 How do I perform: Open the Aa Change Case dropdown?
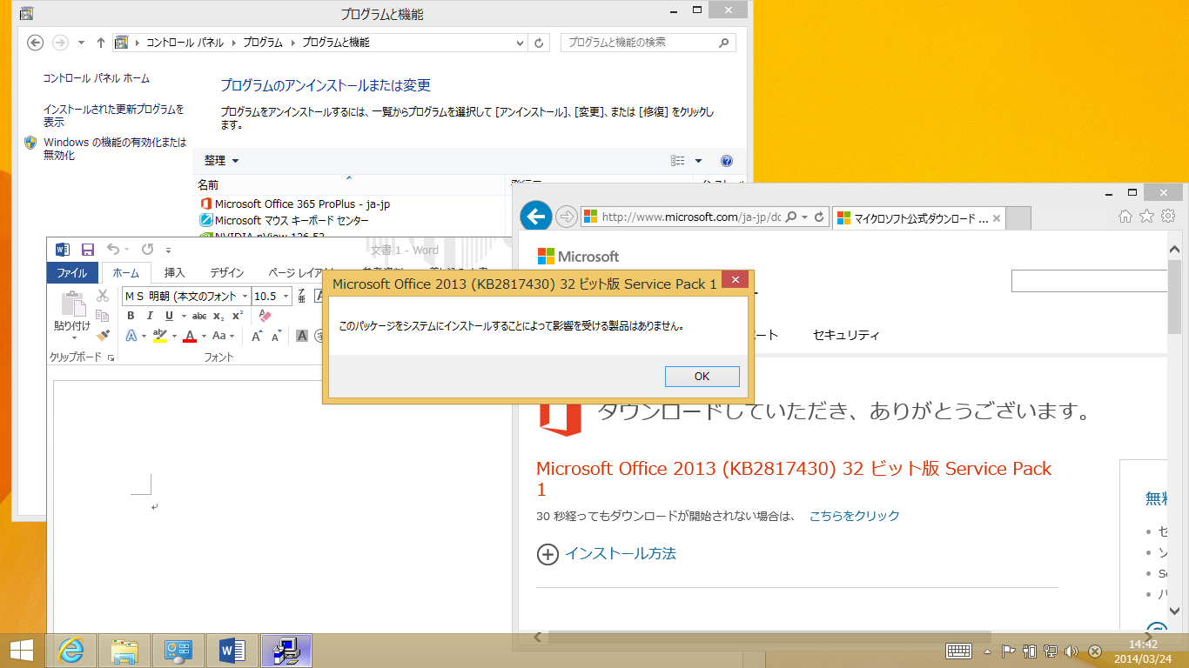click(x=223, y=336)
